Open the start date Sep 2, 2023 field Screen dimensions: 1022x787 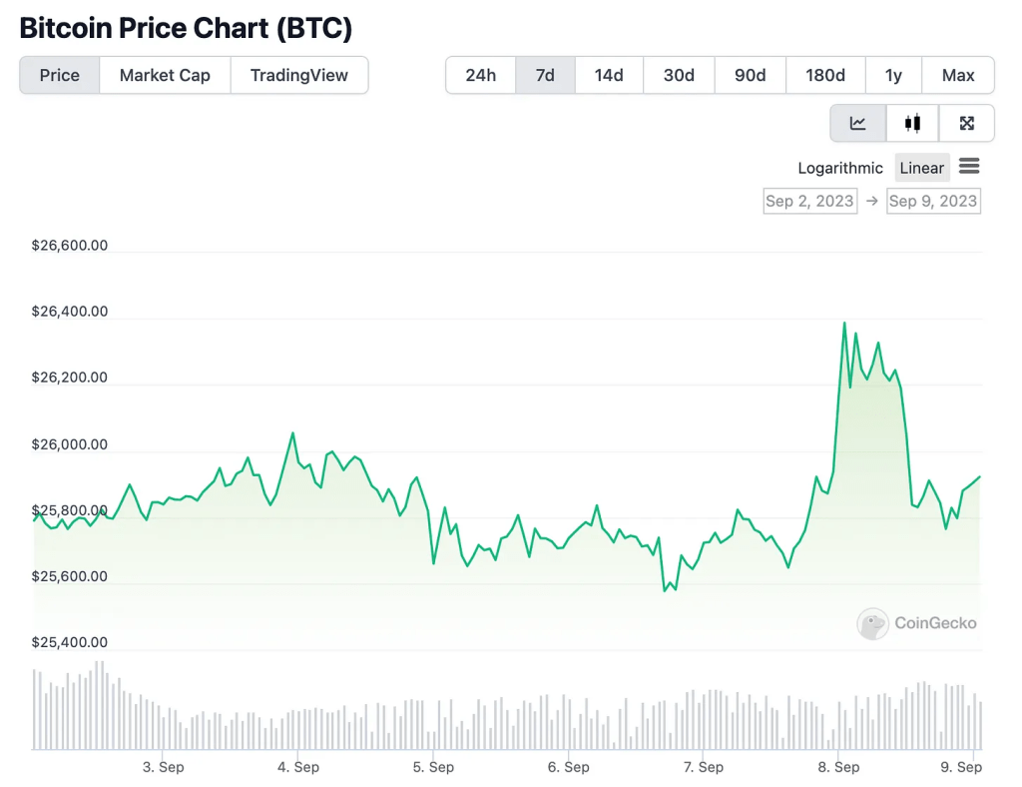[809, 201]
